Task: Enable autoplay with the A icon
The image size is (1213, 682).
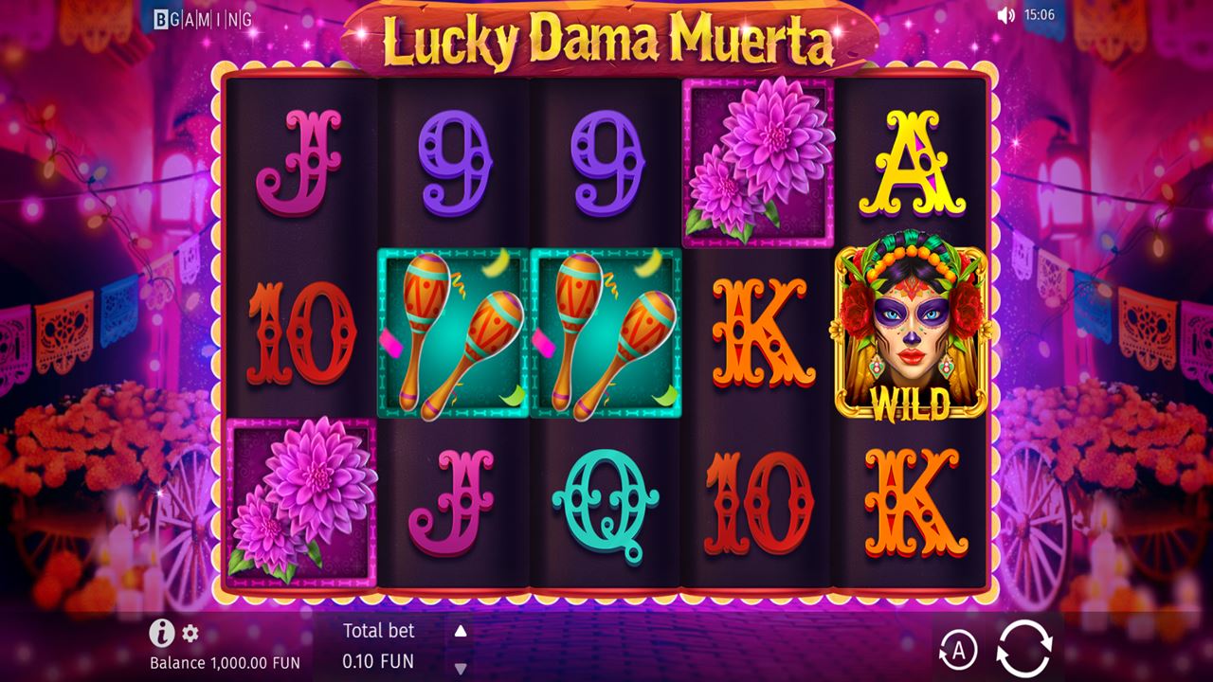Action: (x=958, y=651)
